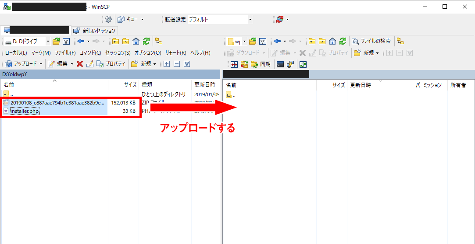Image resolution: width=475 pixels, height=244 pixels.
Task: Sort local files by サイズ column header
Action: click(x=130, y=85)
